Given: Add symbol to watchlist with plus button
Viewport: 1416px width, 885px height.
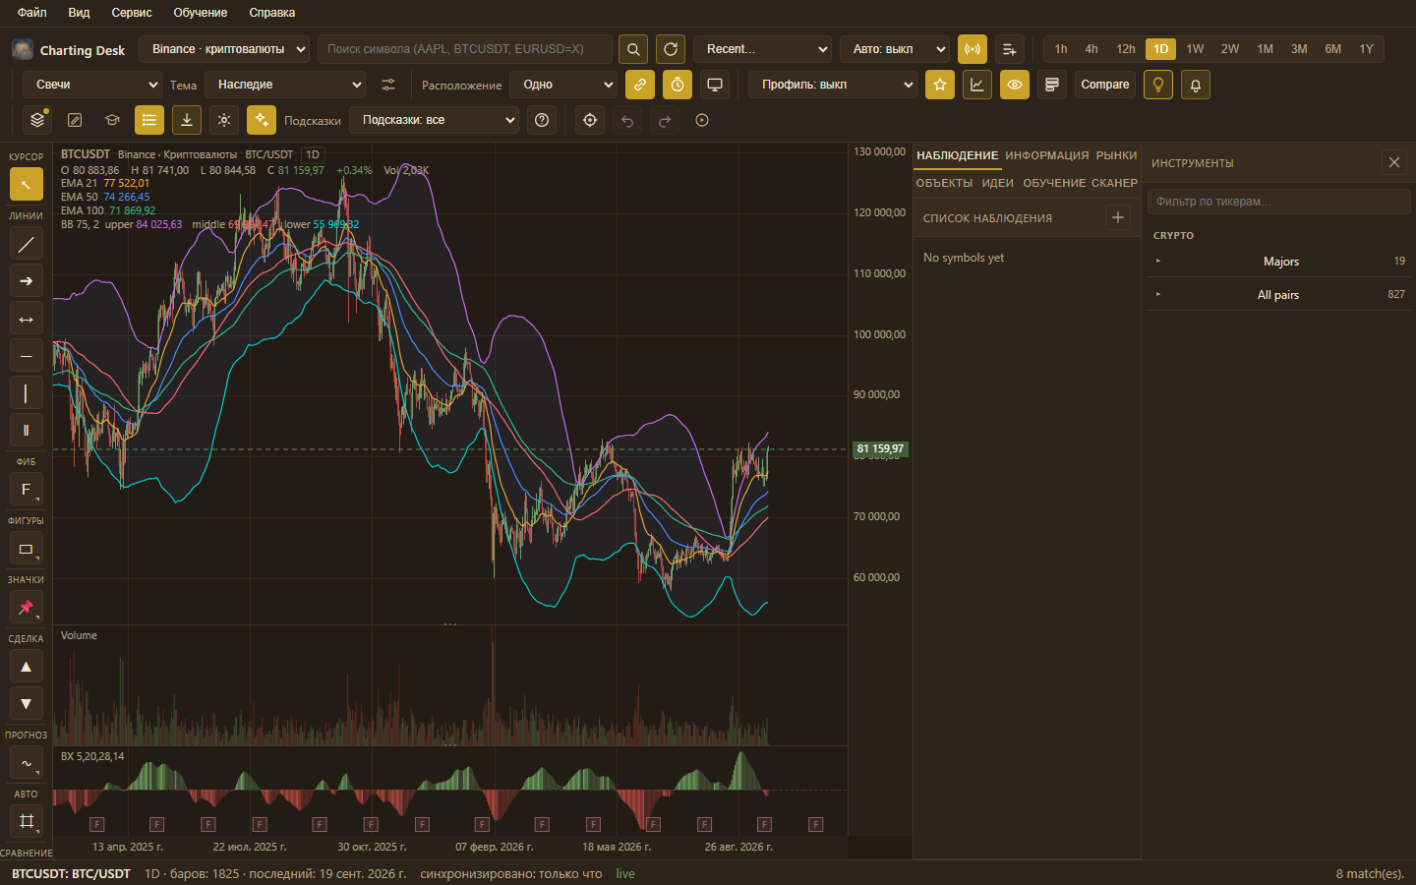Looking at the screenshot, I should pos(1118,217).
